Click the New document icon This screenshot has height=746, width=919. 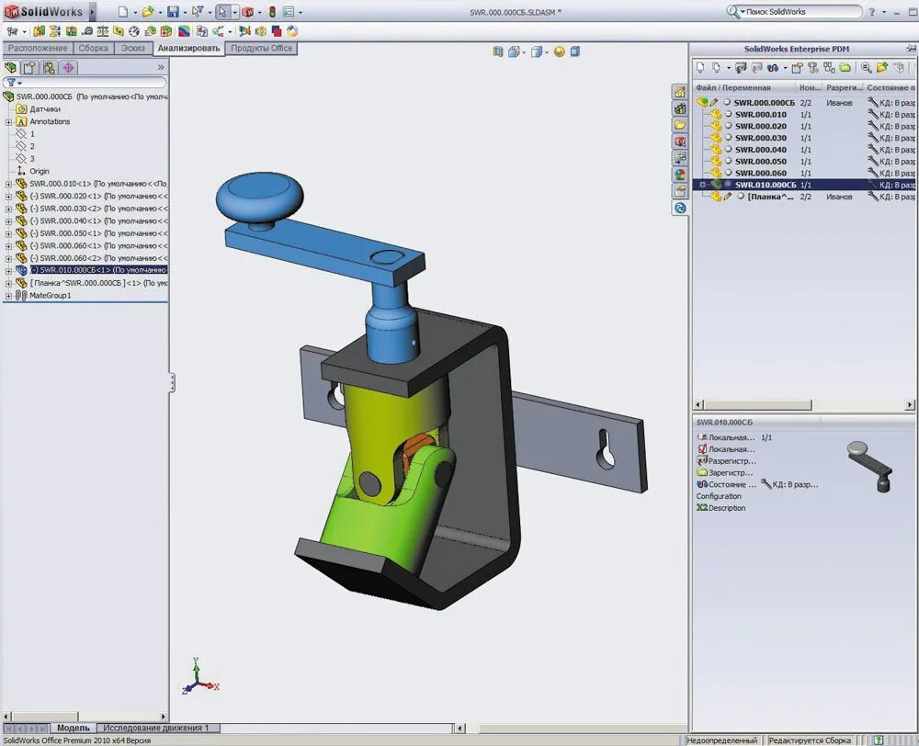click(x=123, y=11)
